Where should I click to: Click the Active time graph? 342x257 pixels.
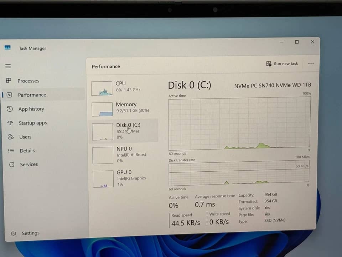[239, 124]
